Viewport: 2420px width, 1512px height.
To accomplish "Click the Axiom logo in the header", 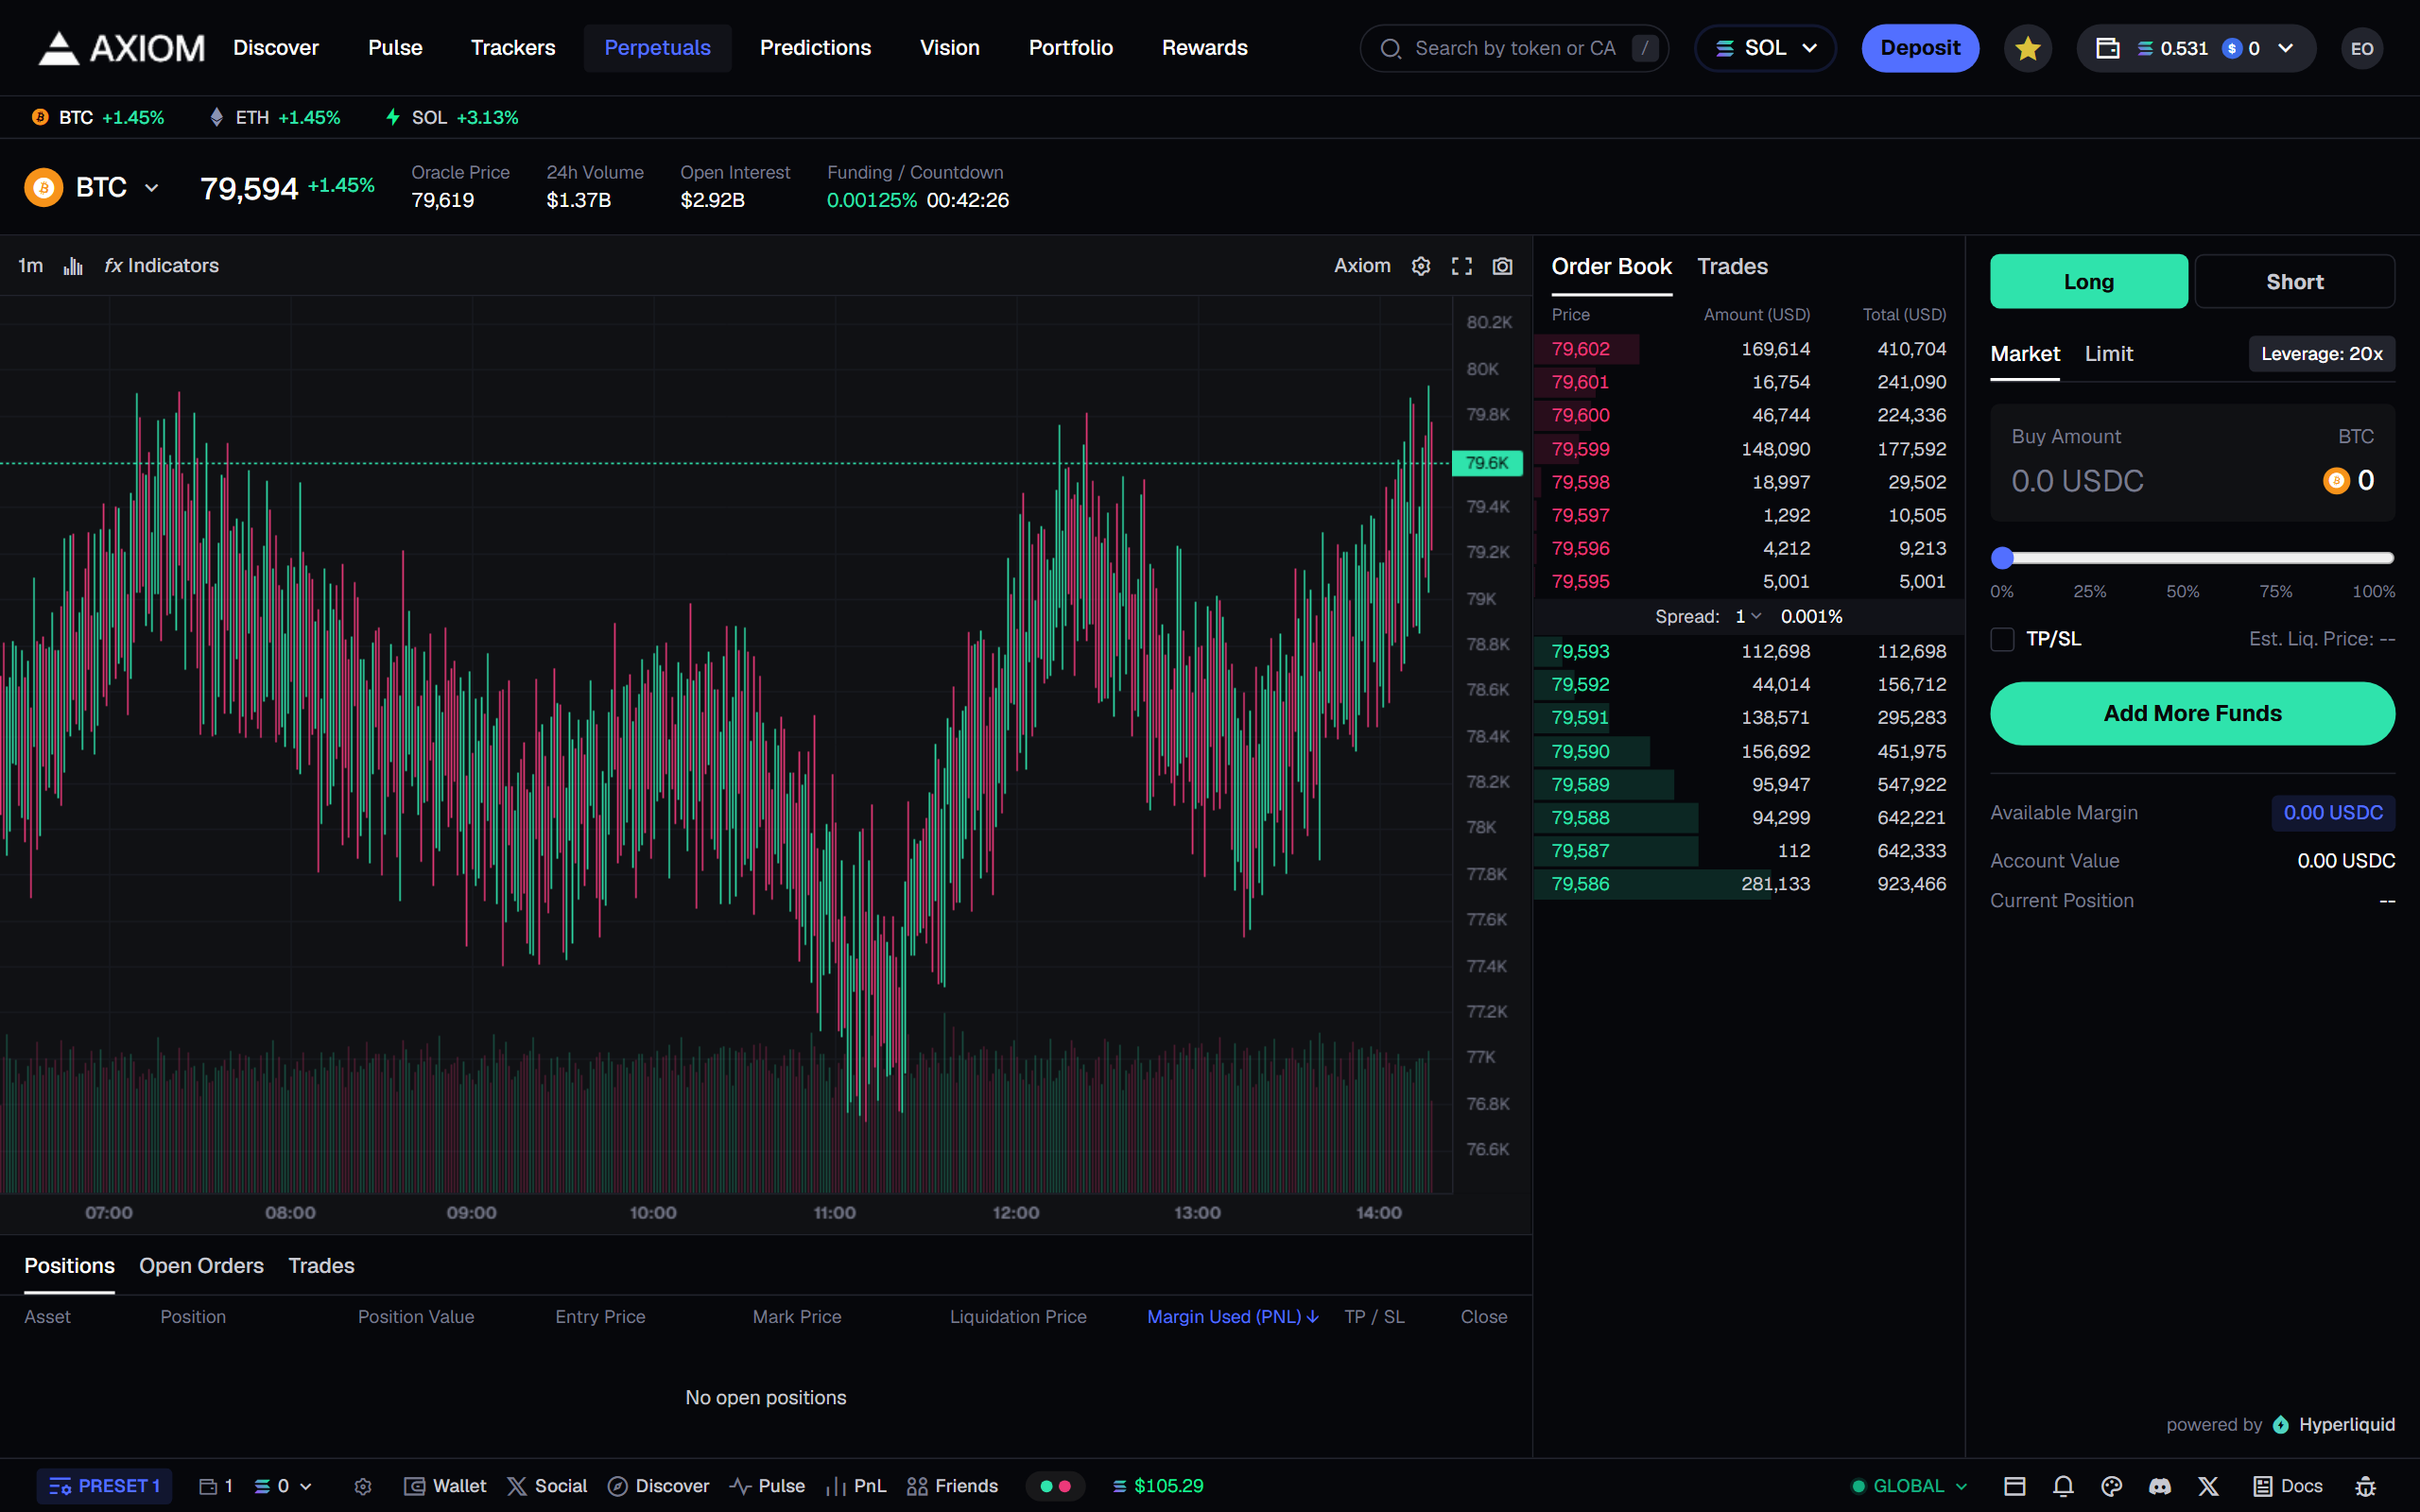I will pos(121,48).
